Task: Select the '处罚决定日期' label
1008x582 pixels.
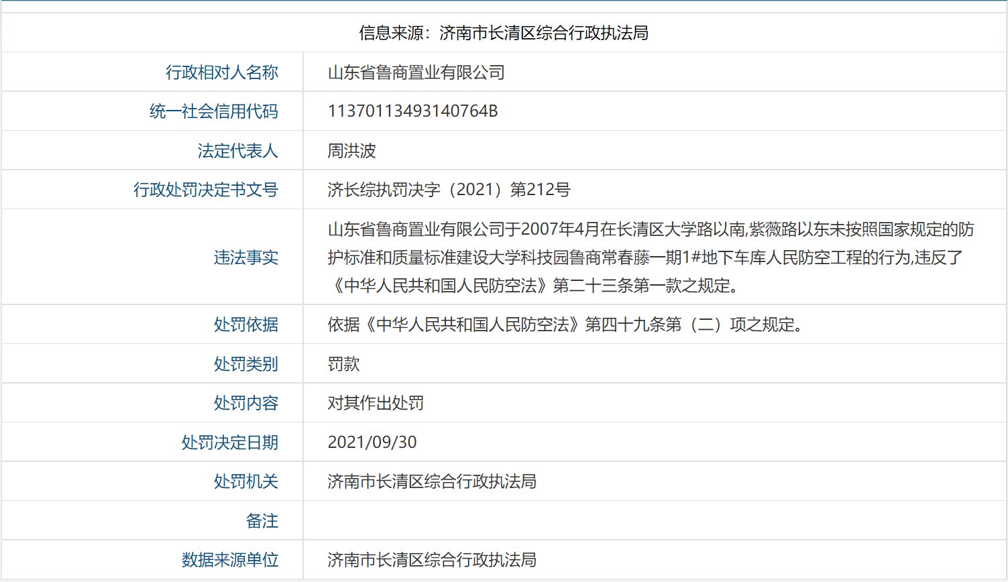Action: (230, 443)
